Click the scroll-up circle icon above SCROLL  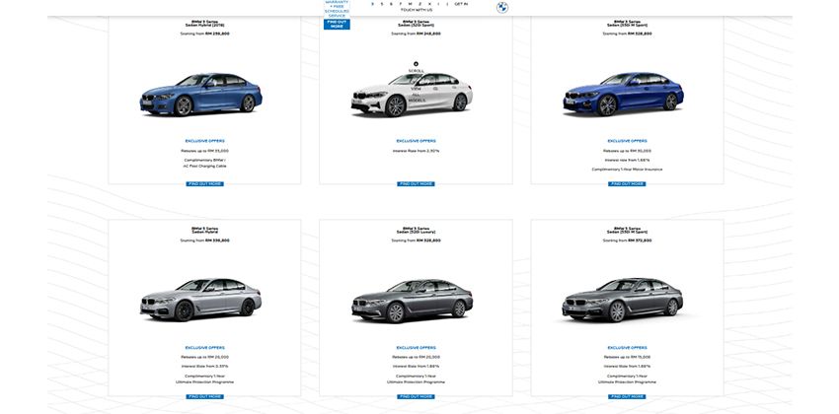416,64
